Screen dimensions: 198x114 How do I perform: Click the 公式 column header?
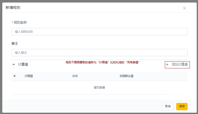coord(75,76)
